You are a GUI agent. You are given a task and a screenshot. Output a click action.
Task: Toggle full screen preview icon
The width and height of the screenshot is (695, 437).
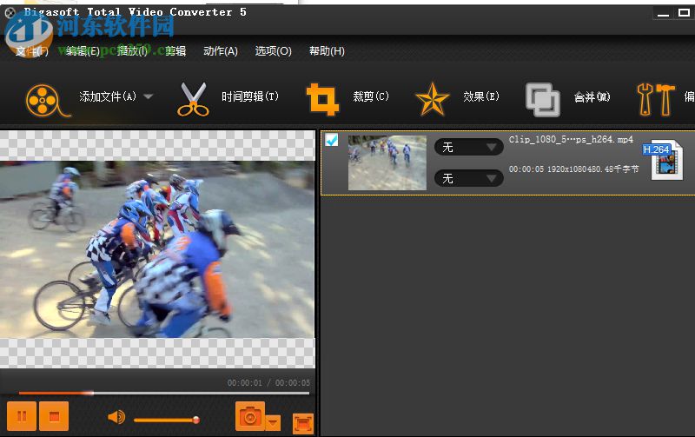[x=302, y=423]
